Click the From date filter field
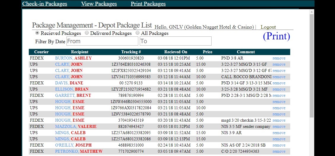Viewport: 335px width, 156px height. click(102, 41)
